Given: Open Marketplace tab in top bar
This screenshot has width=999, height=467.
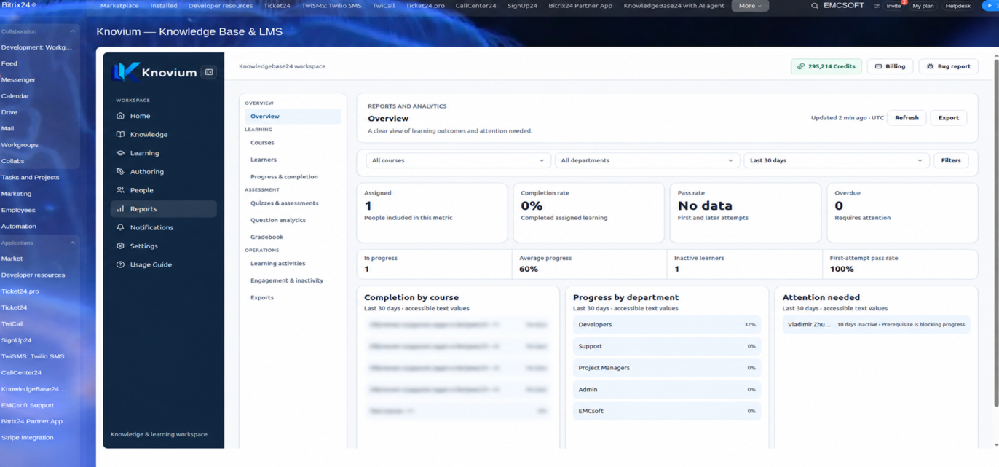Looking at the screenshot, I should click(119, 6).
